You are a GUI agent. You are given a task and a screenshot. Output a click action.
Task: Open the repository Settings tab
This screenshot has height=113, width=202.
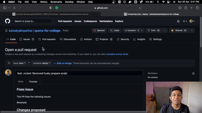pyautogui.click(x=156, y=39)
